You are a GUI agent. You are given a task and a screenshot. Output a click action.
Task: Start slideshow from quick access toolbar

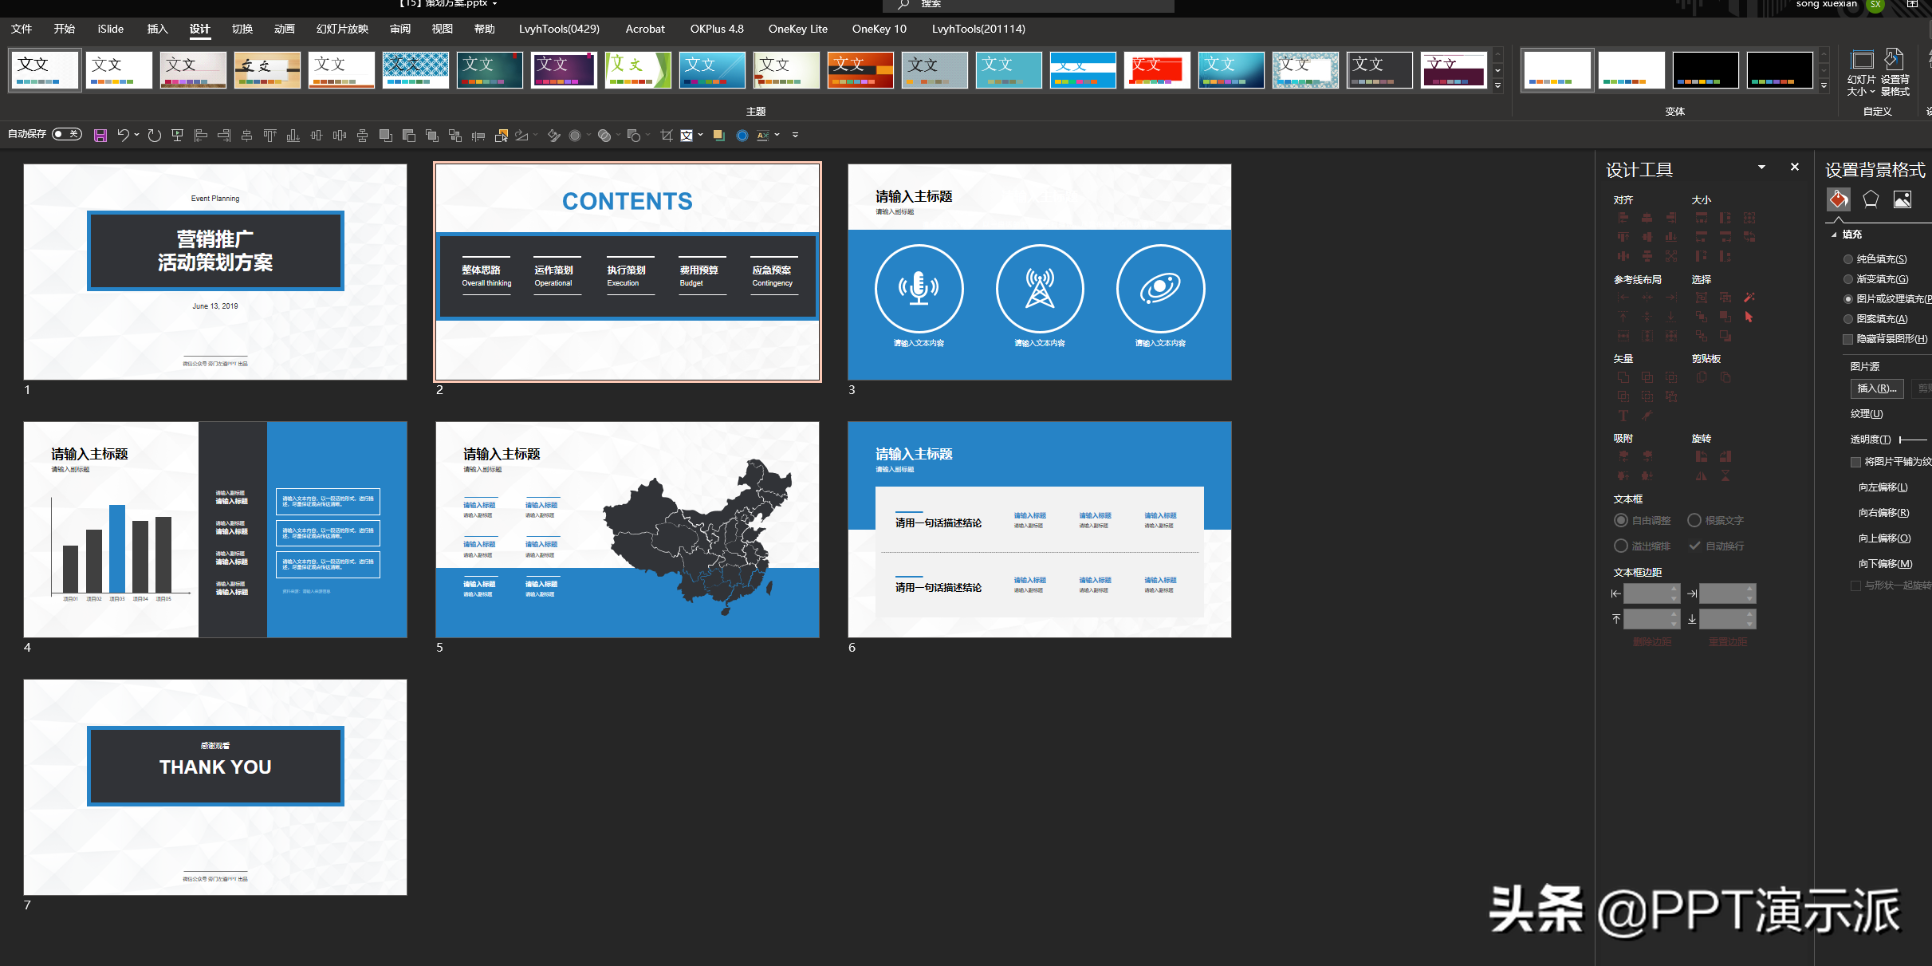click(x=177, y=136)
